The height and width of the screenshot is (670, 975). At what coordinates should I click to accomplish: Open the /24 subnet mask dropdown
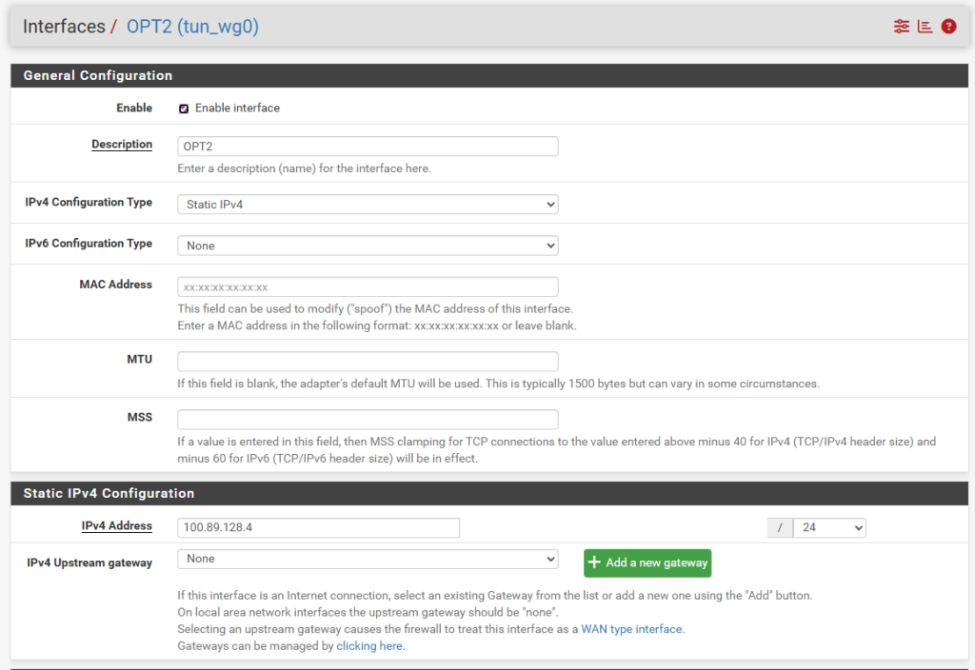(x=830, y=527)
